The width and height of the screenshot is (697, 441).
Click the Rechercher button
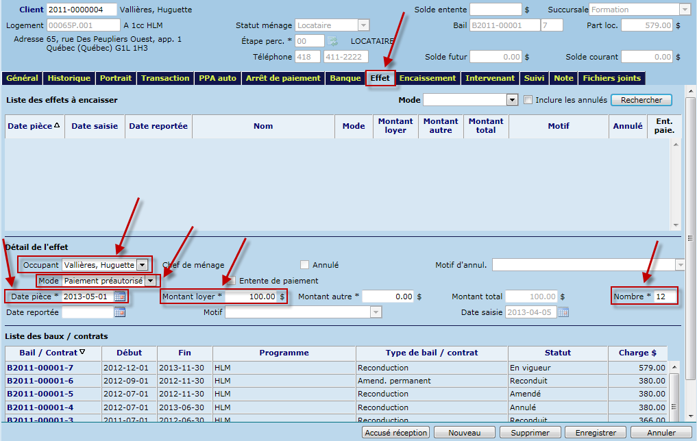[x=641, y=100]
